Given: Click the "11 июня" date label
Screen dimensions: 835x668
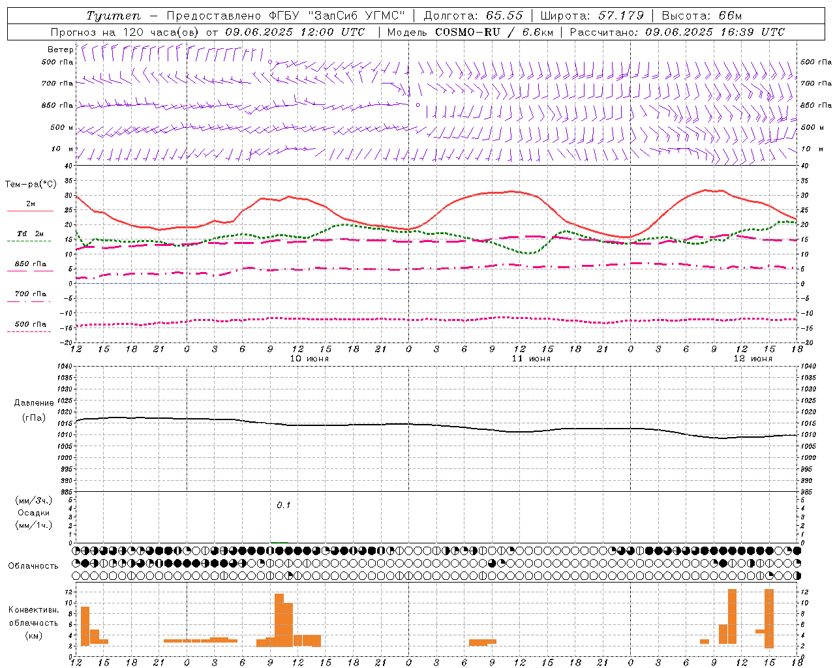Looking at the screenshot, I should tap(531, 359).
